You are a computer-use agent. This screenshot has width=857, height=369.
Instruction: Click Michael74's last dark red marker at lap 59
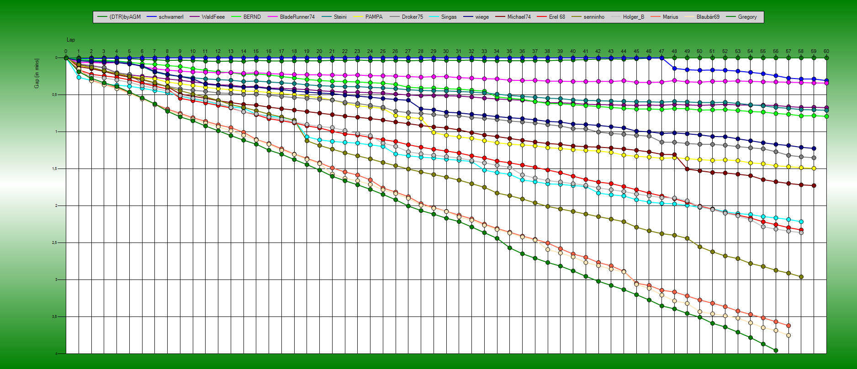click(814, 185)
